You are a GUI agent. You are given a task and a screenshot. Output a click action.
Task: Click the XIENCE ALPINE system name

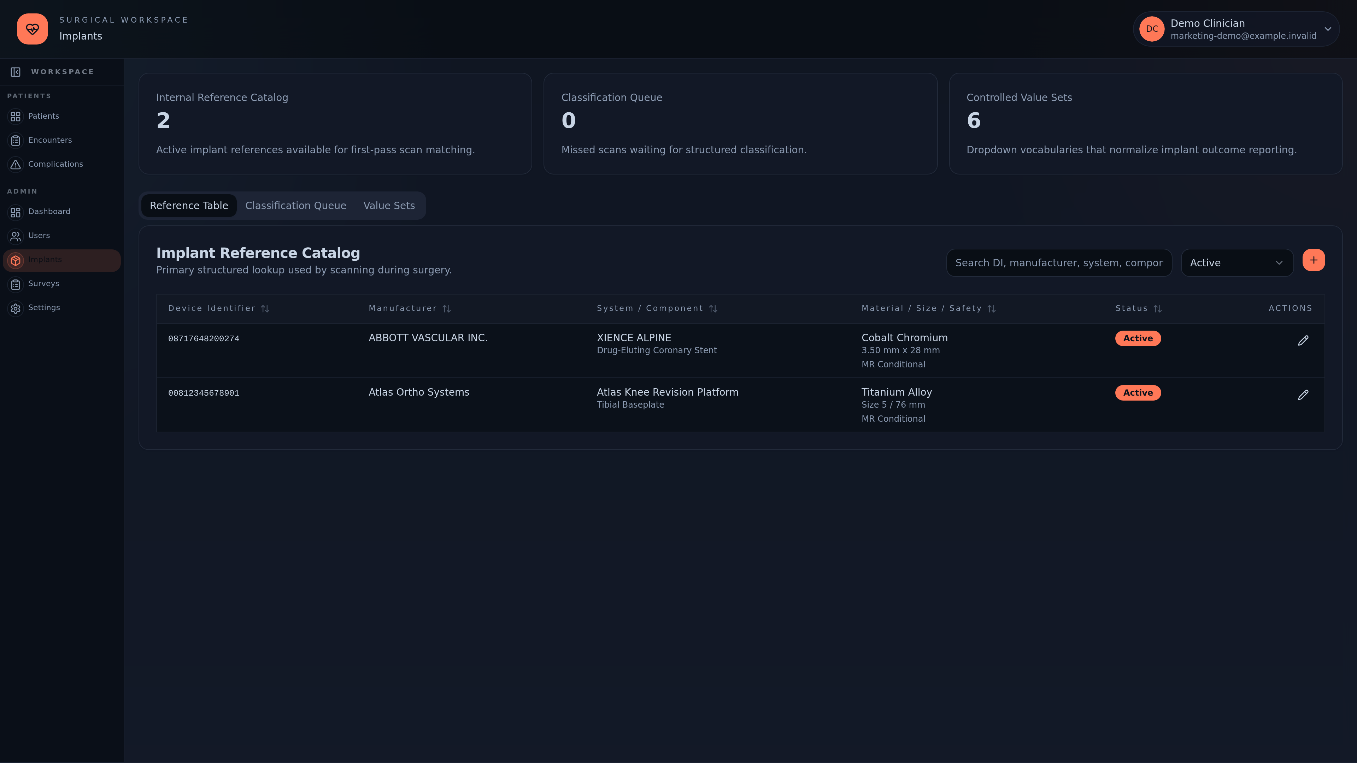634,338
